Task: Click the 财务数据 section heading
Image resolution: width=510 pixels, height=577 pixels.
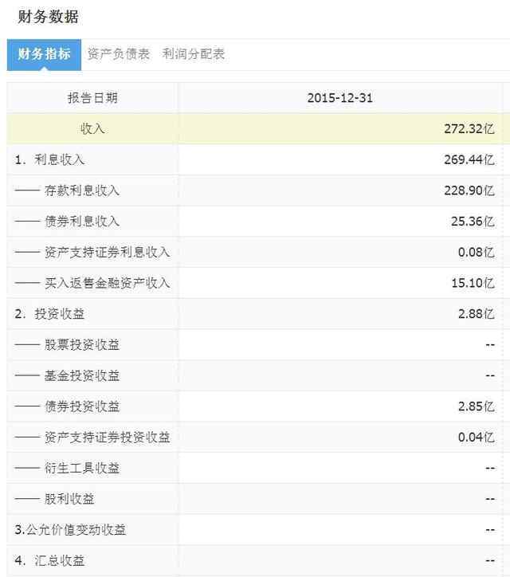Action: coord(48,17)
